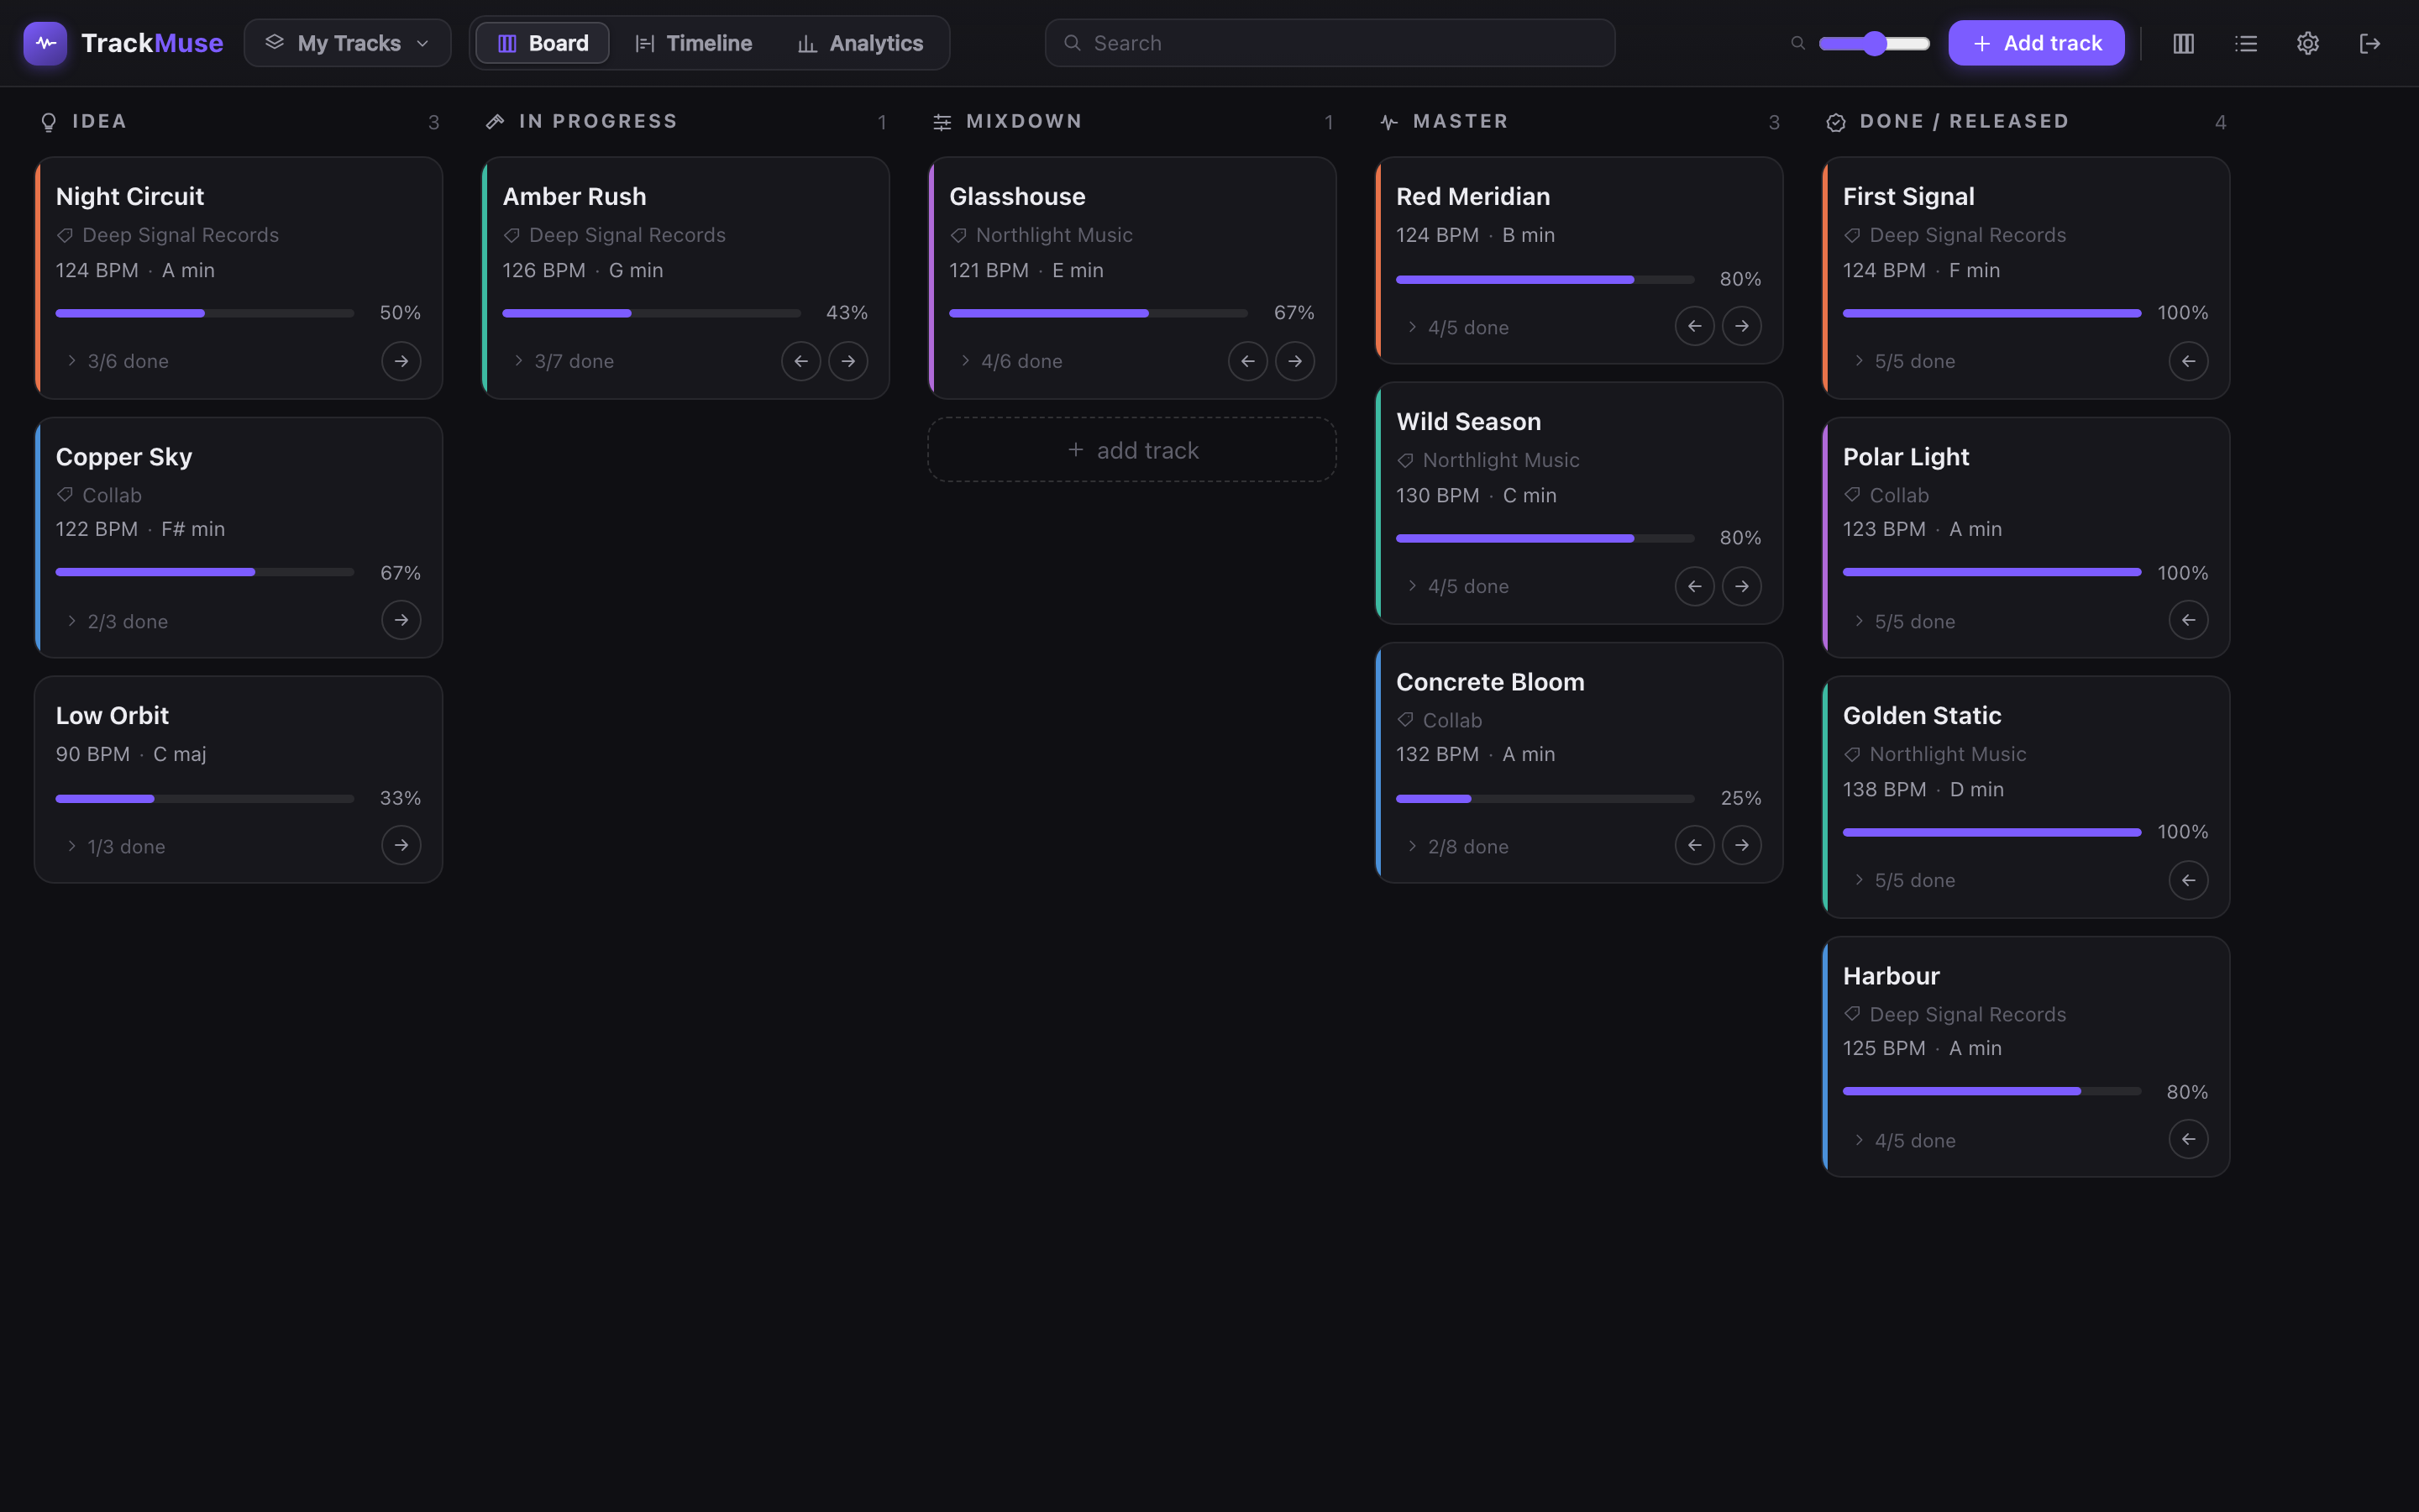Move Amber Rush forward one stage
The image size is (2419, 1512).
click(x=847, y=361)
